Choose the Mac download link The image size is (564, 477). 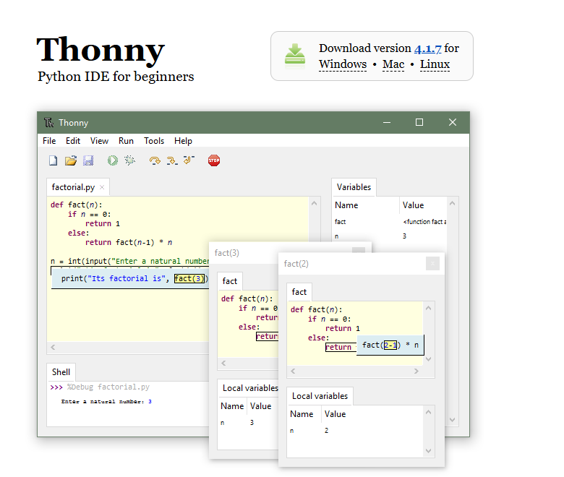[393, 64]
